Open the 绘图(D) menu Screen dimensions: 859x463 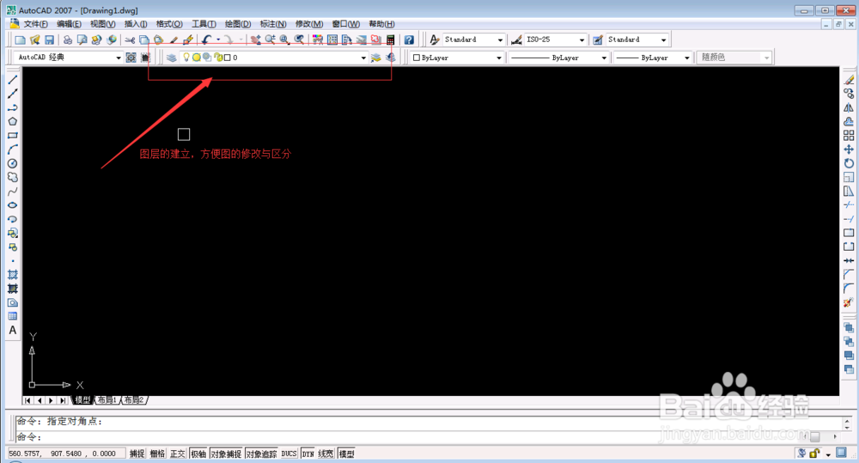(x=238, y=24)
